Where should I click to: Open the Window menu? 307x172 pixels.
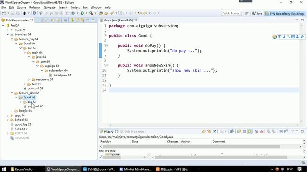tap(96, 8)
